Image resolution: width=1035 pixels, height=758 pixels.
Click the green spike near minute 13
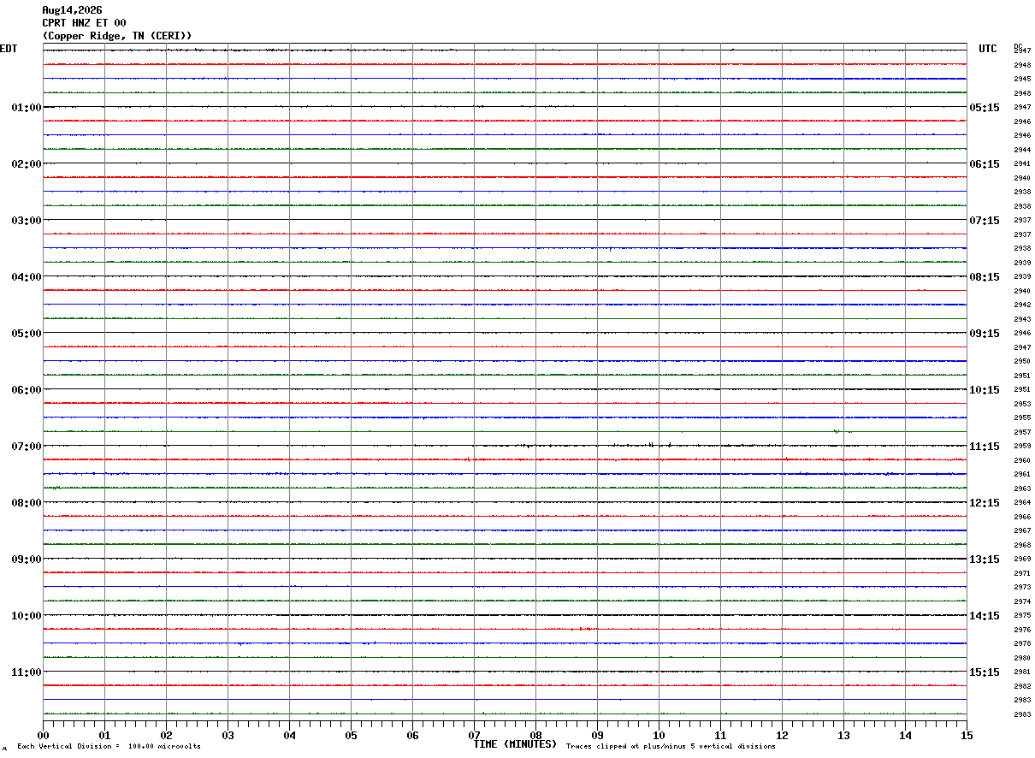point(837,431)
